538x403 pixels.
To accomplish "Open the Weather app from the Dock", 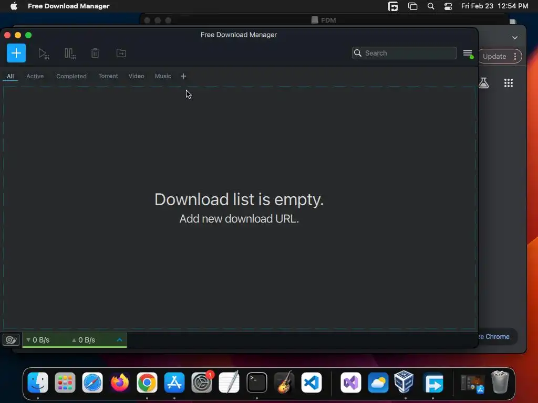I will pos(378,383).
